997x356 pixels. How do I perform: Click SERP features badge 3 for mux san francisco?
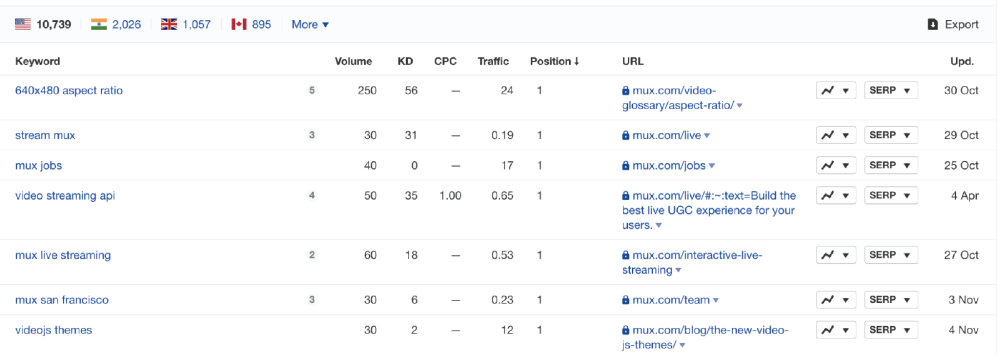[x=312, y=300]
